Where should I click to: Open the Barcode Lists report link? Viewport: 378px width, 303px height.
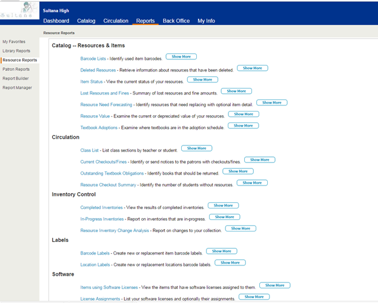93,59
